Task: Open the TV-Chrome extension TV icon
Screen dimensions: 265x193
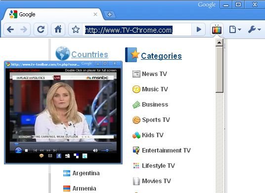Action: click(217, 30)
